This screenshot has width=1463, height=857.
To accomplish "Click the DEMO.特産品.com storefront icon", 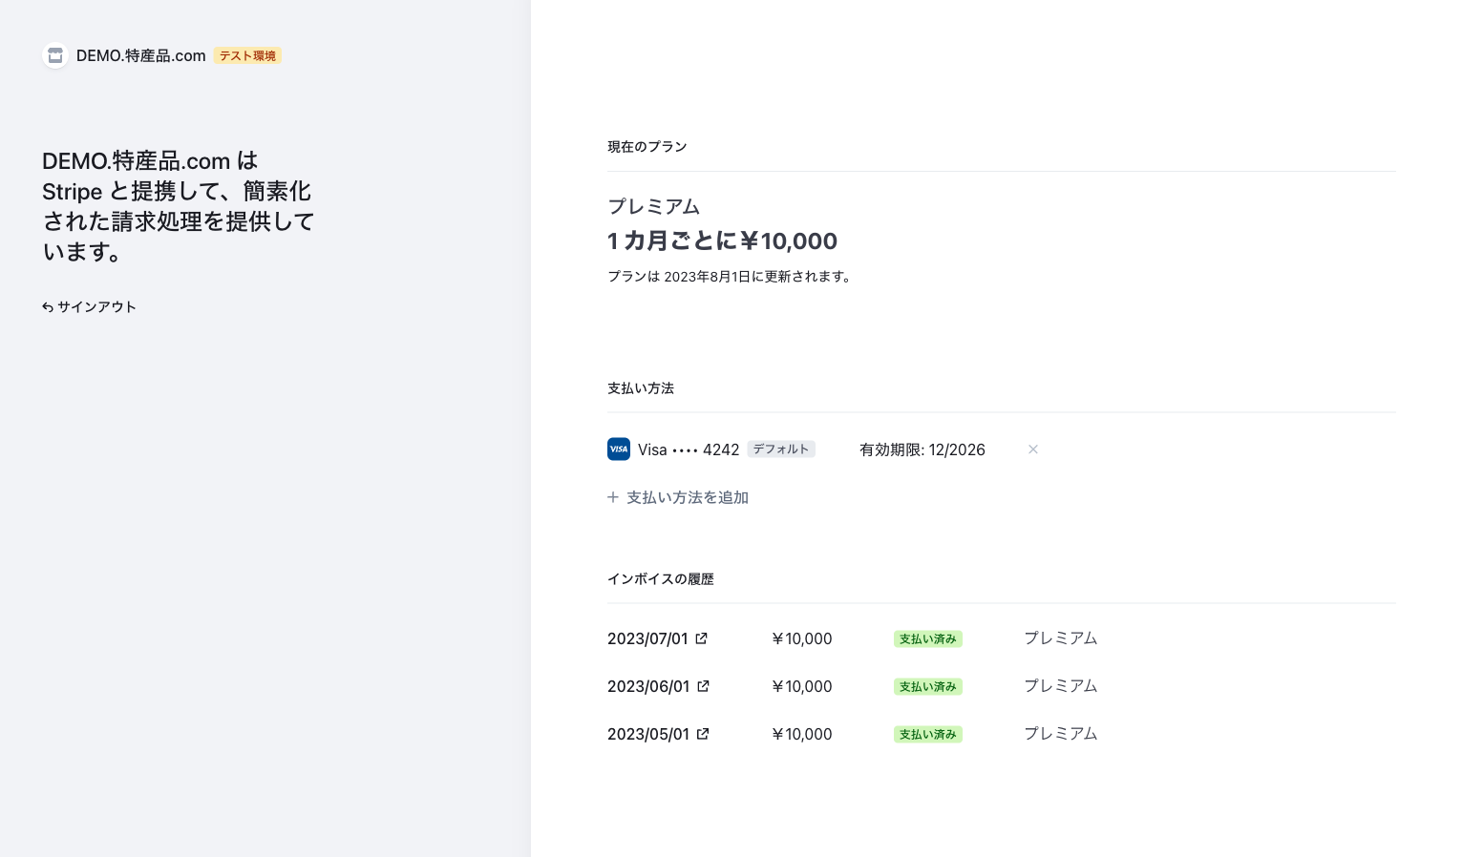I will pos(54,55).
